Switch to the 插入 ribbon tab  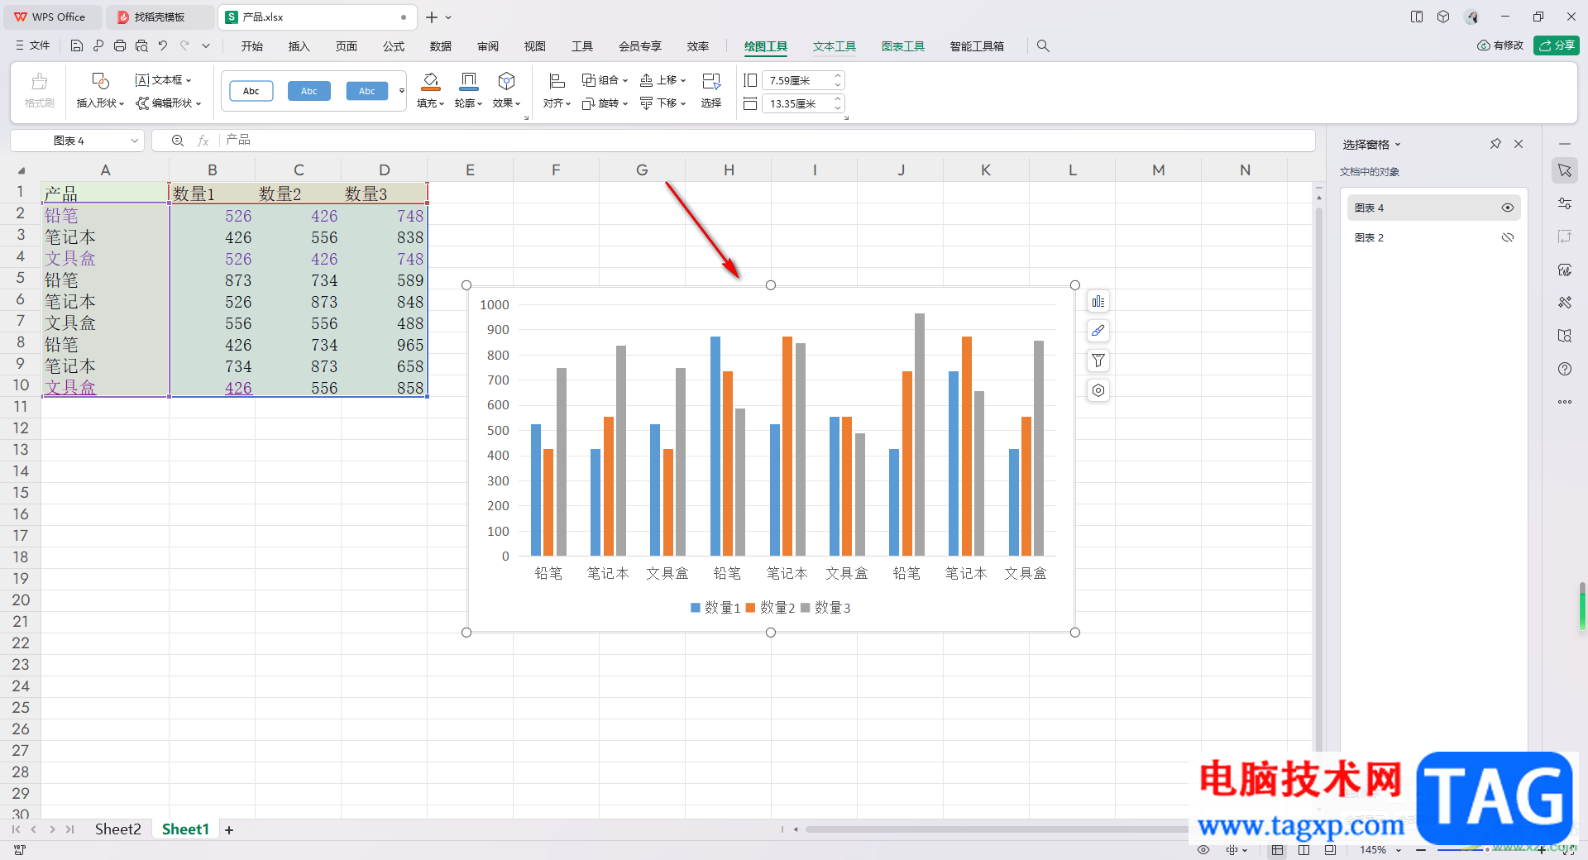point(299,46)
